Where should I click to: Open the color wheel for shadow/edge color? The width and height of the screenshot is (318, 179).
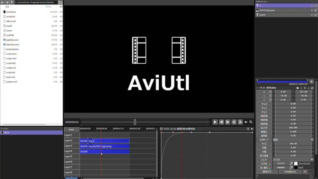pos(270,168)
